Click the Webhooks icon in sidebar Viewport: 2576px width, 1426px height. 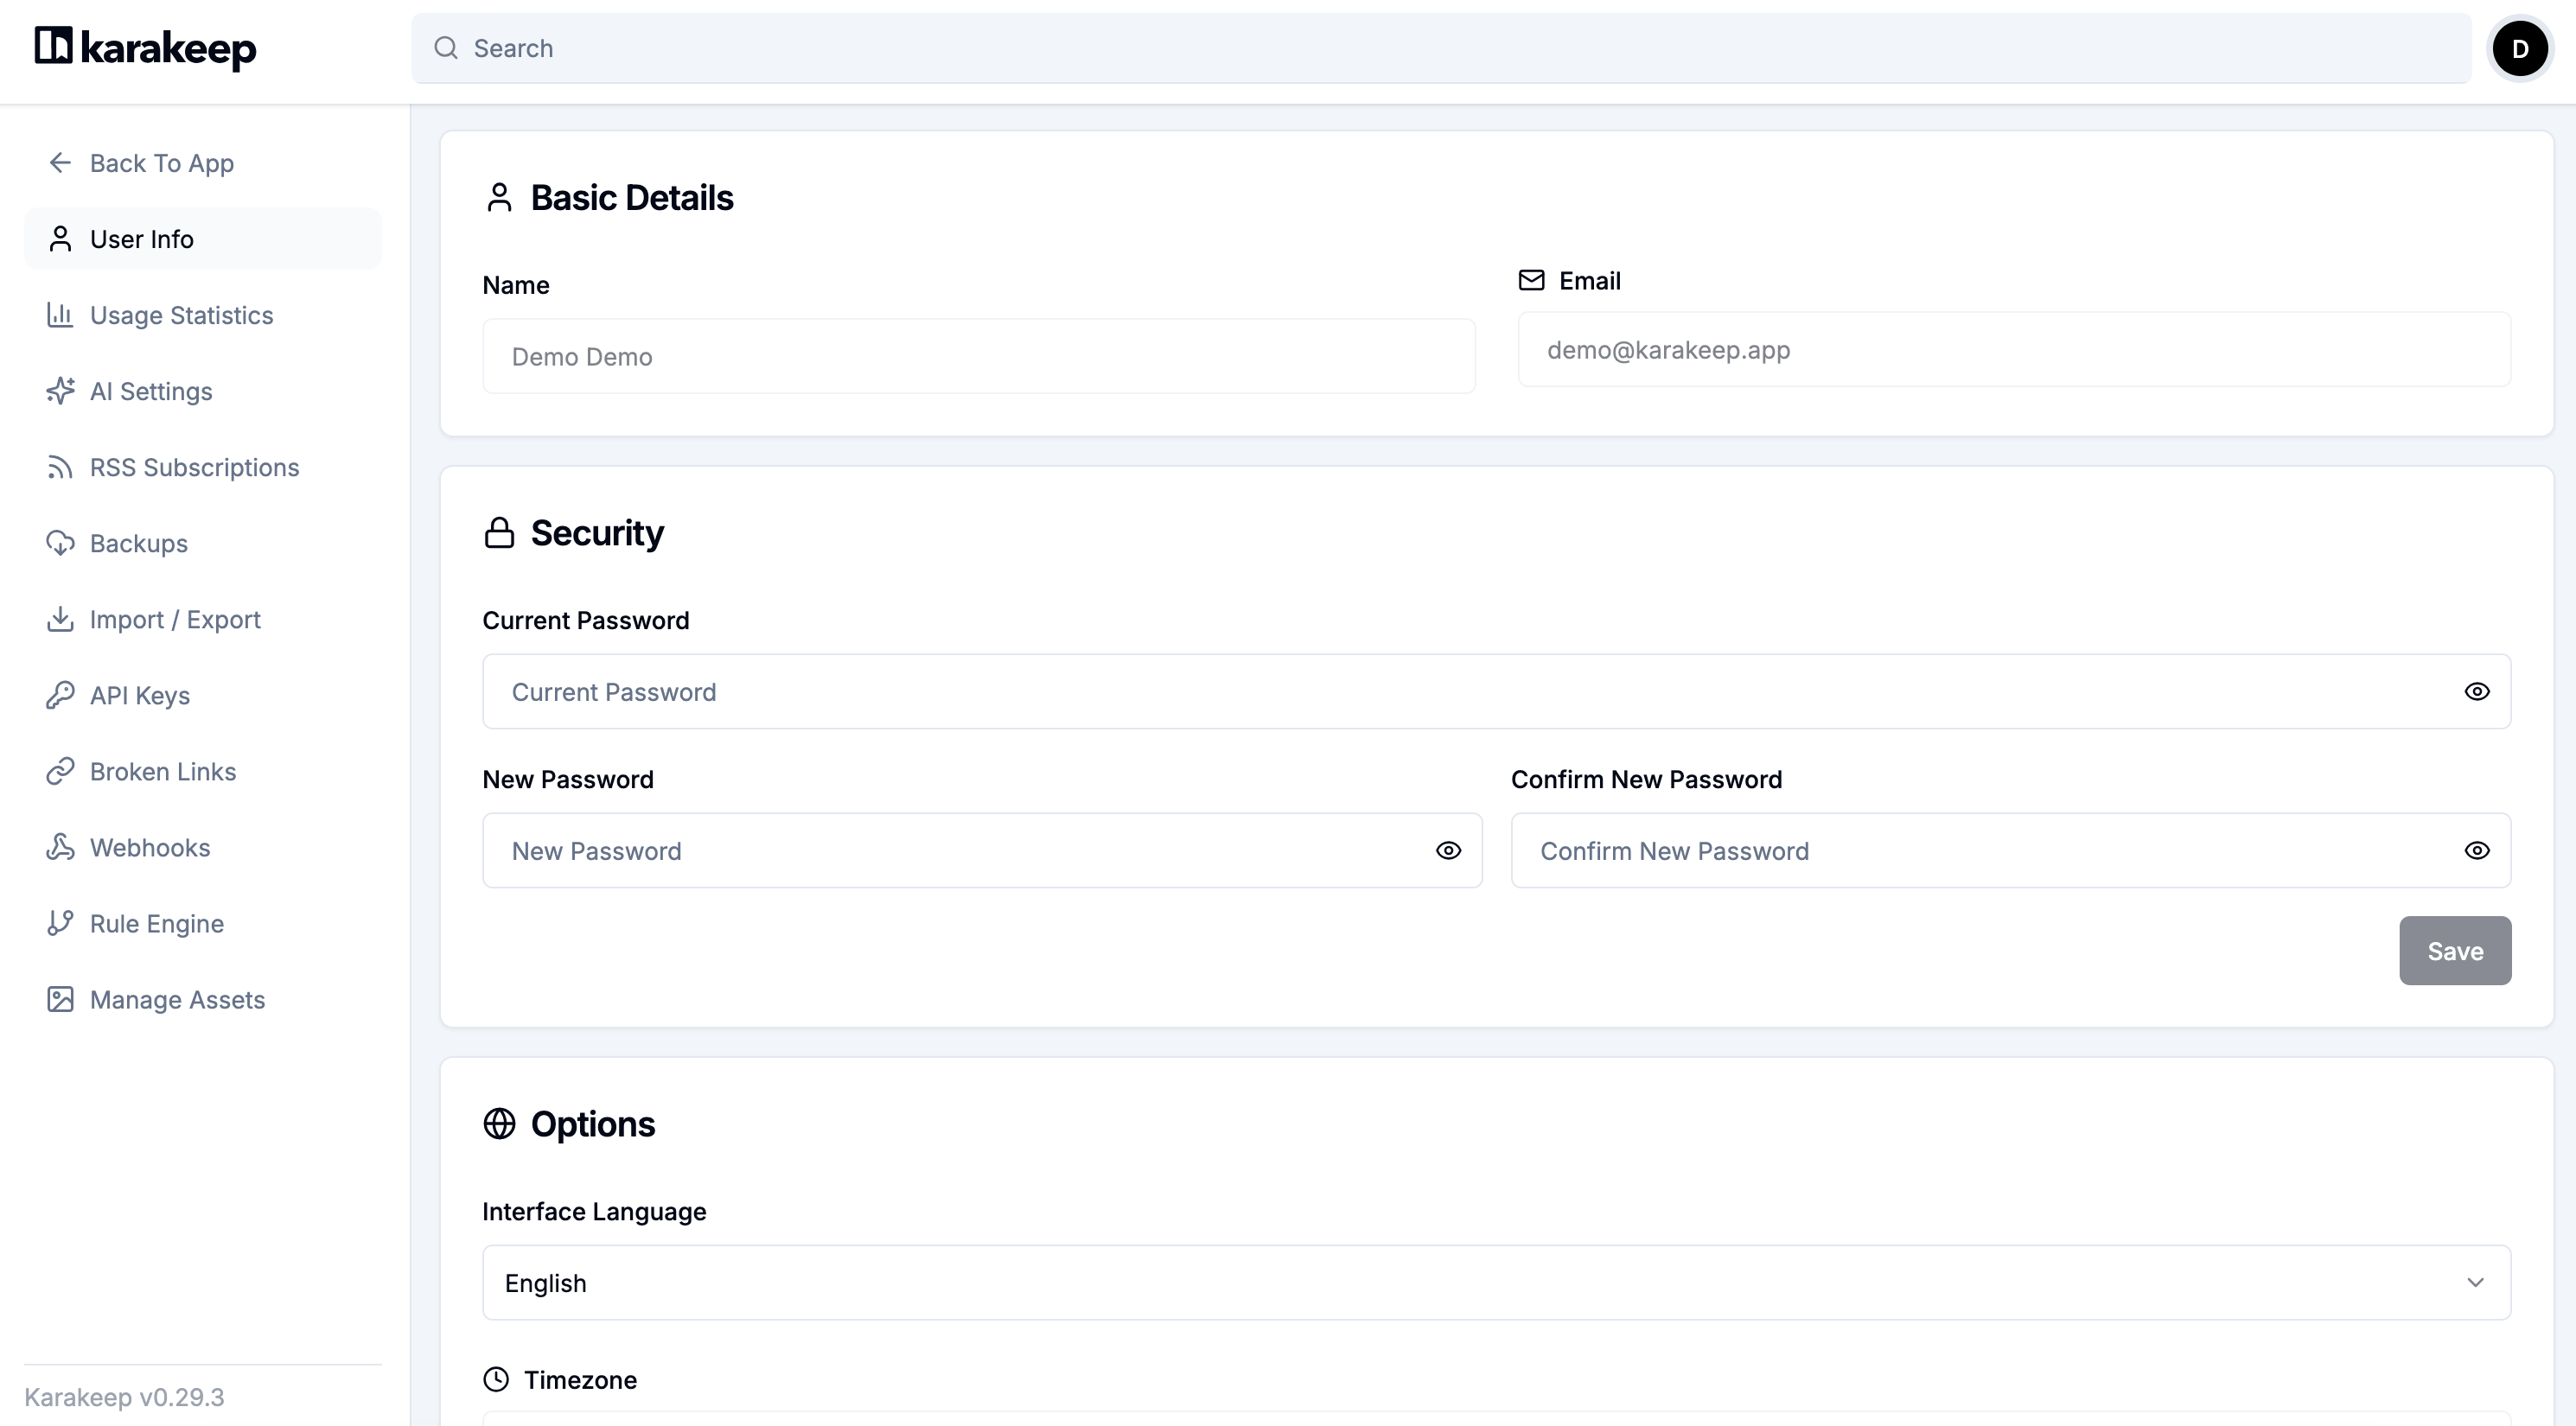point(60,847)
